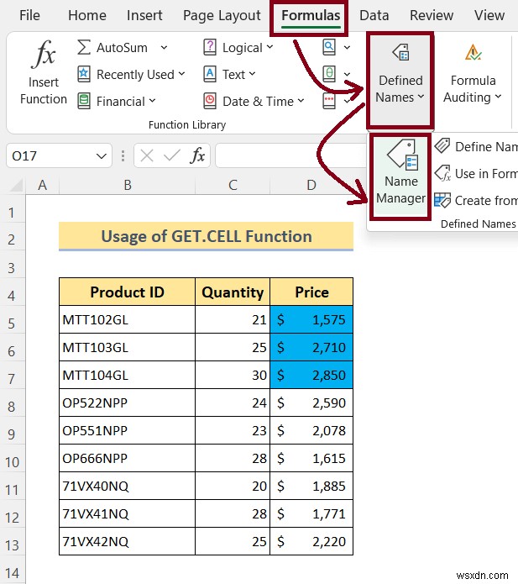Viewport: 518px width, 584px height.
Task: Switch to the Review tab
Action: [432, 15]
